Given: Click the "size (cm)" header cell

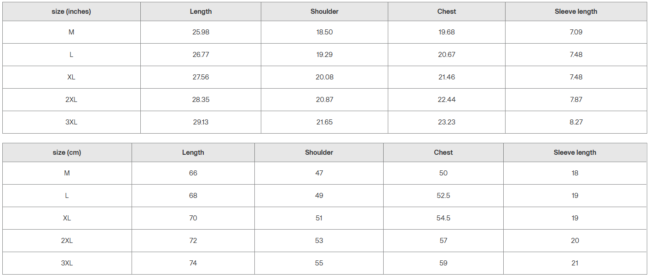Looking at the screenshot, I should [67, 152].
